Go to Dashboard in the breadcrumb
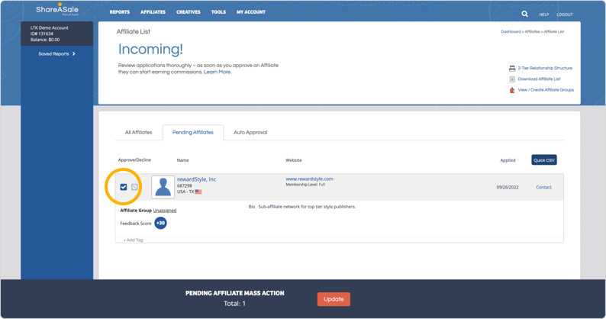The height and width of the screenshot is (319, 606). point(511,32)
